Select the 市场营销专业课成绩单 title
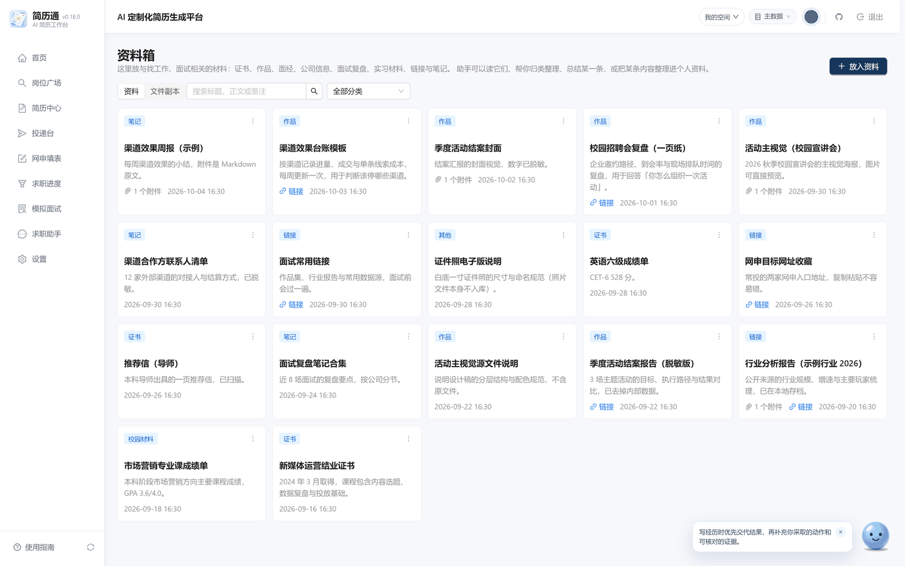The image size is (905, 566). point(166,466)
